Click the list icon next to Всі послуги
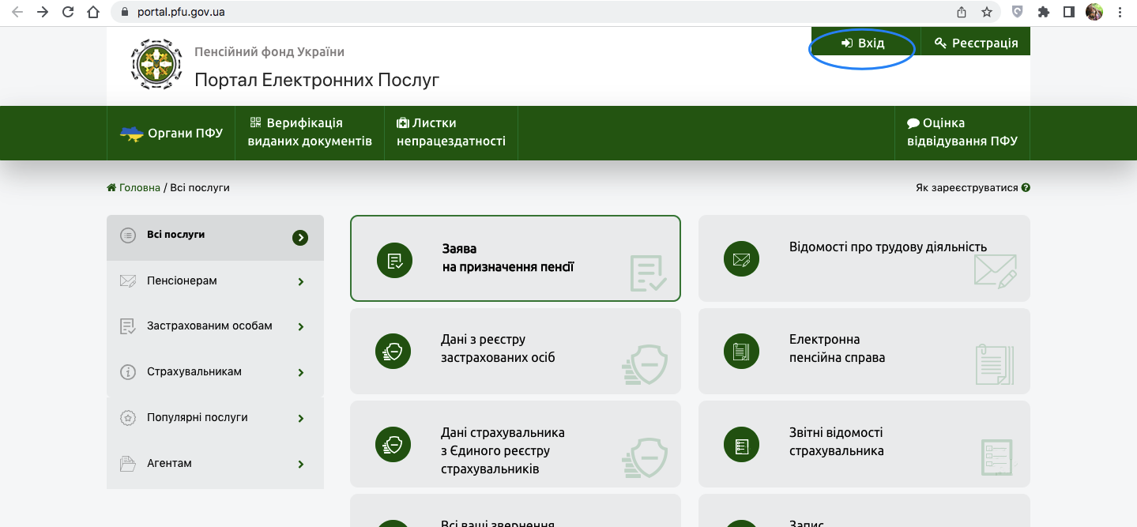Viewport: 1137px width, 527px height. coord(128,234)
